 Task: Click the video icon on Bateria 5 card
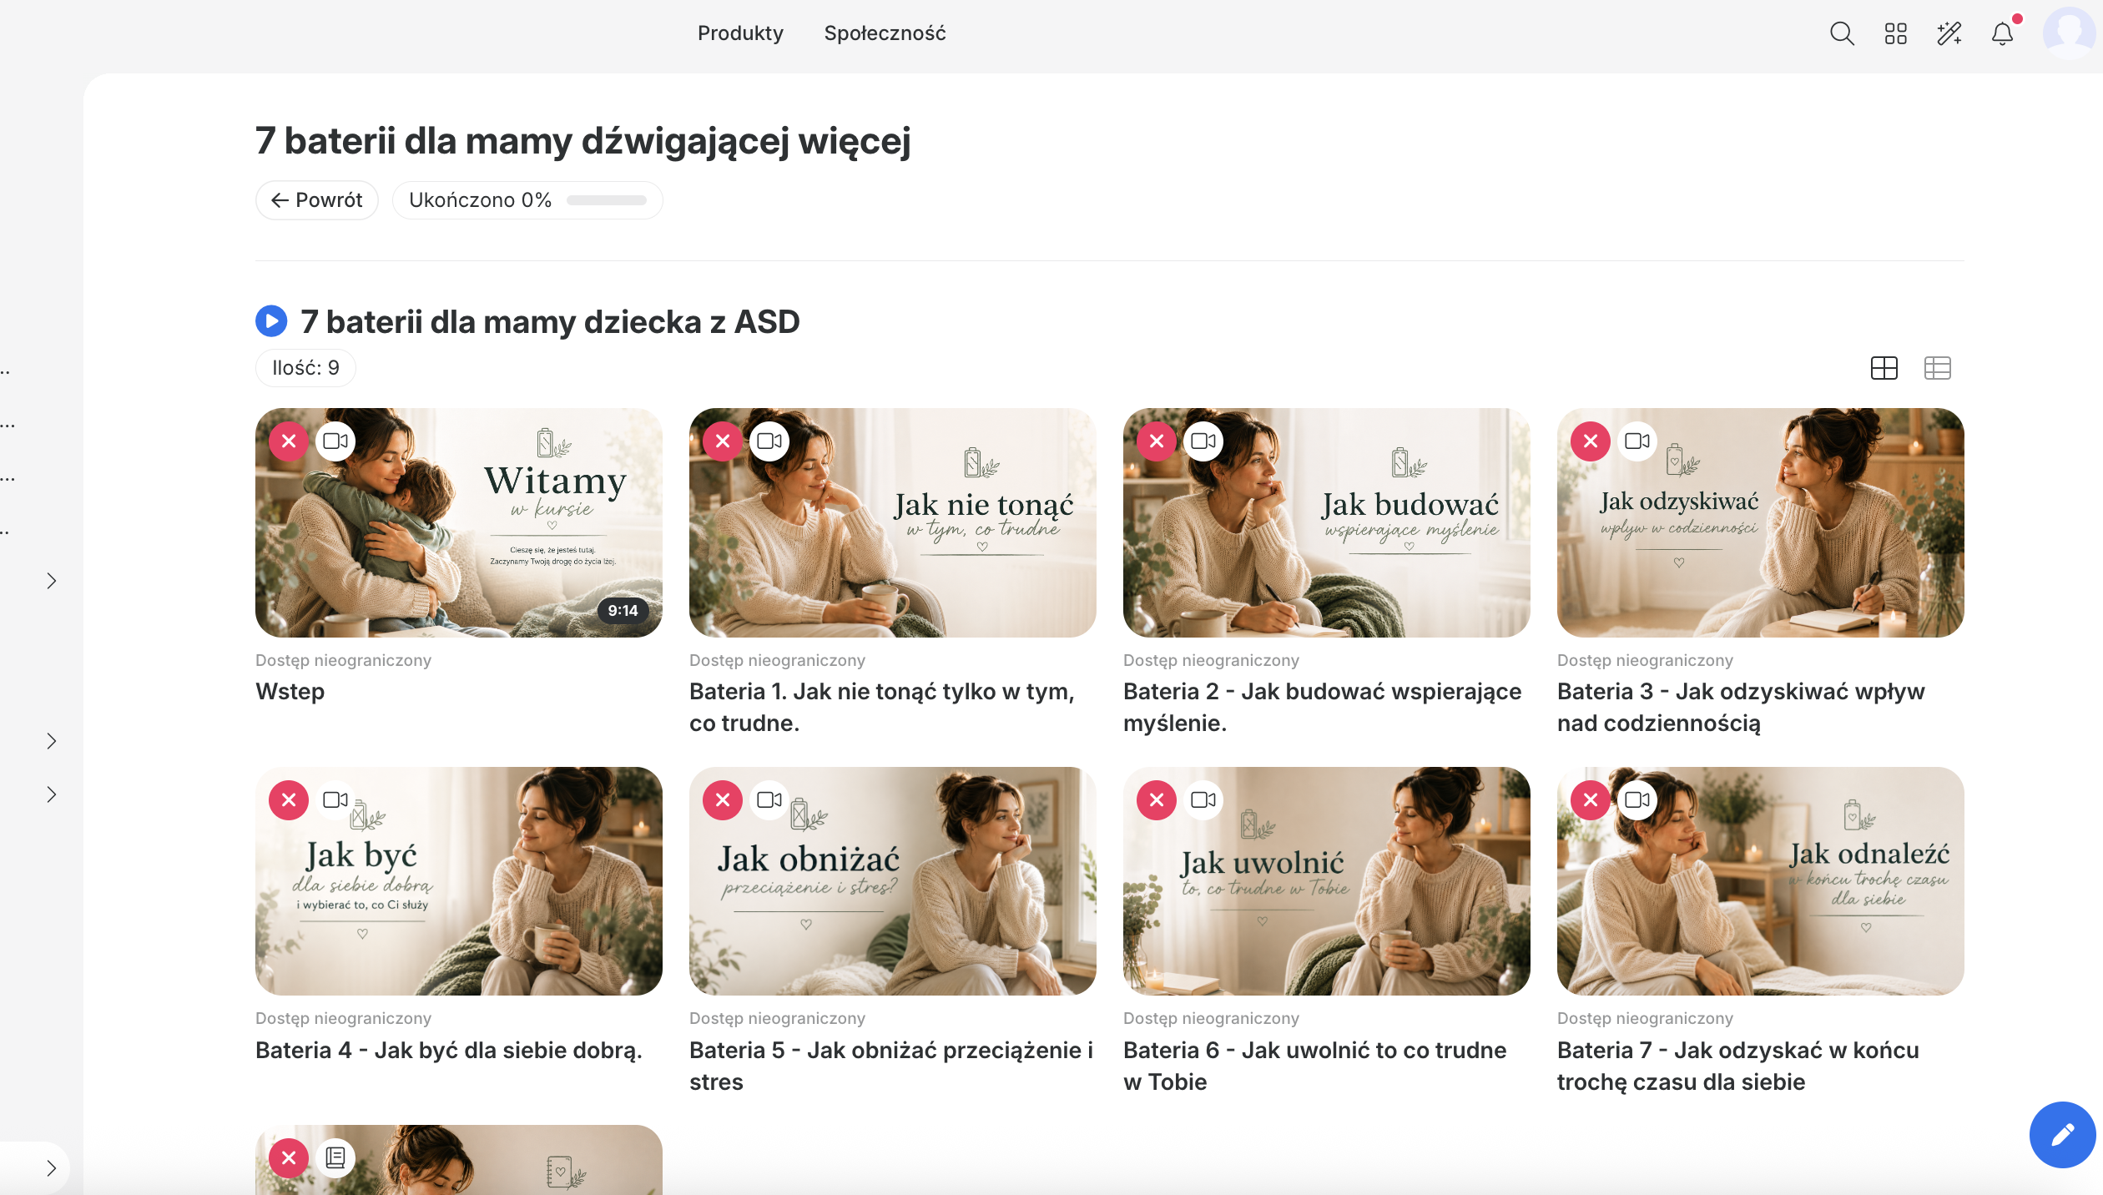(769, 799)
